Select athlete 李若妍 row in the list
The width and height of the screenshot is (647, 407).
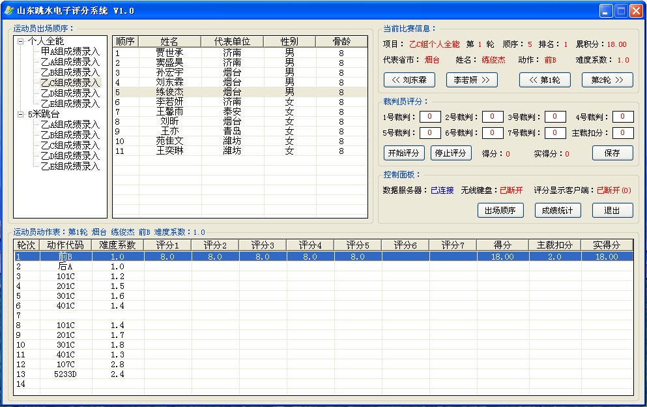click(240, 102)
